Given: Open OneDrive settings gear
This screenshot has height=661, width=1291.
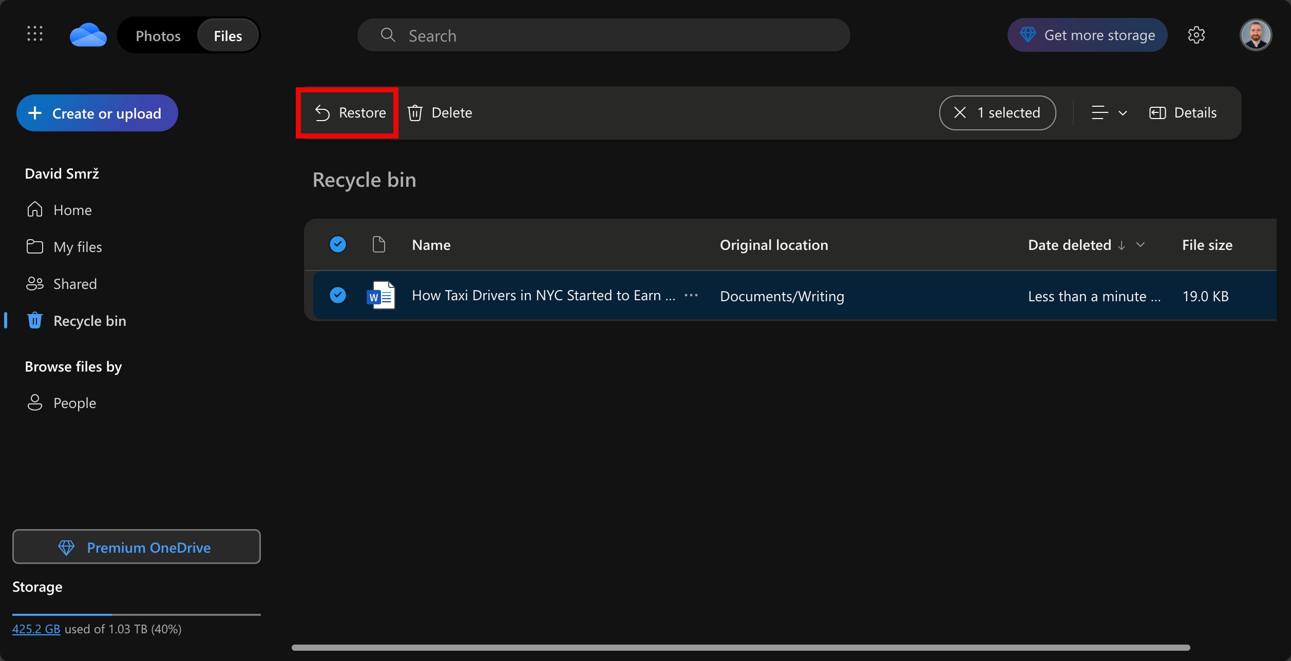Looking at the screenshot, I should pyautogui.click(x=1197, y=34).
